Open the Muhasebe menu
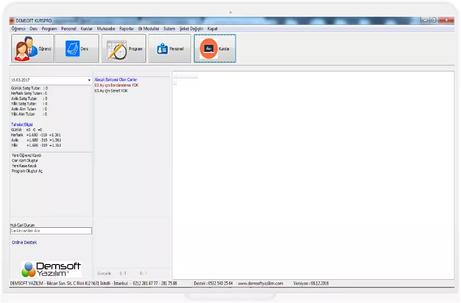Image resolution: width=461 pixels, height=303 pixels. (106, 29)
